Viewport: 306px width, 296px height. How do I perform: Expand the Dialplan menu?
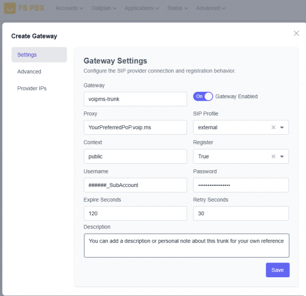[x=104, y=8]
